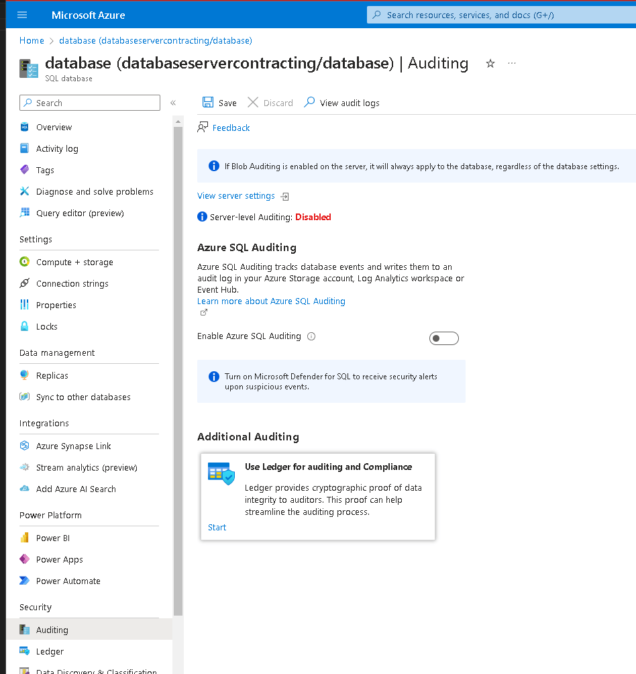This screenshot has width=636, height=674.
Task: Click the Locks padlock icon
Action: 24,326
